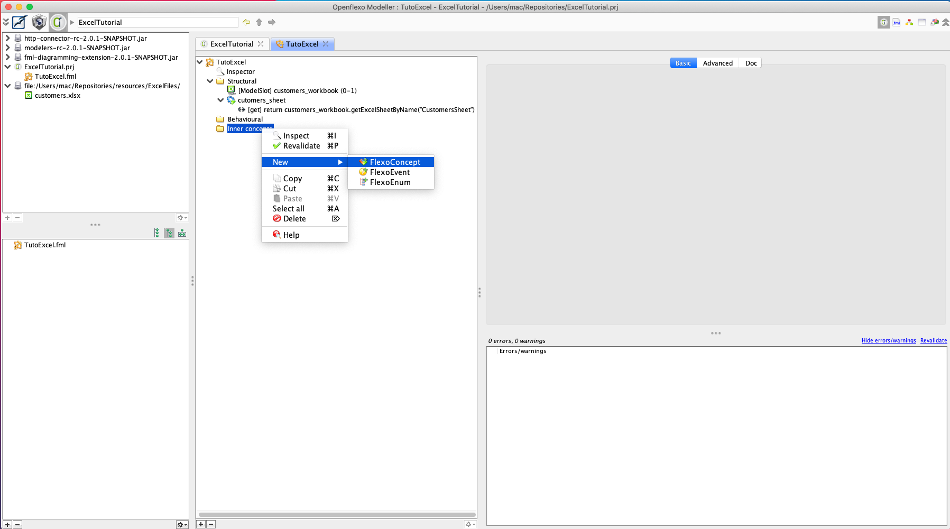950x529 pixels.
Task: Click the plus button under the resources tree
Action: pos(7,218)
